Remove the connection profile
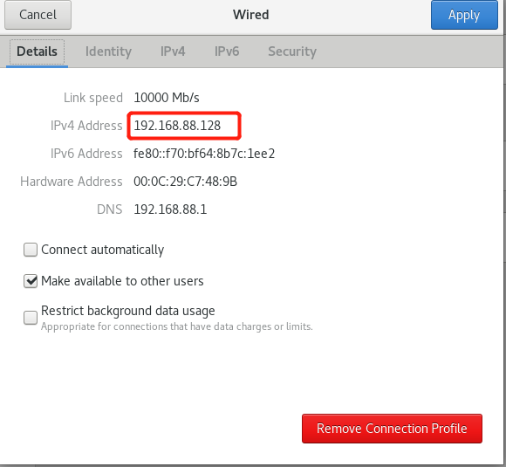Image resolution: width=506 pixels, height=467 pixels. [392, 429]
